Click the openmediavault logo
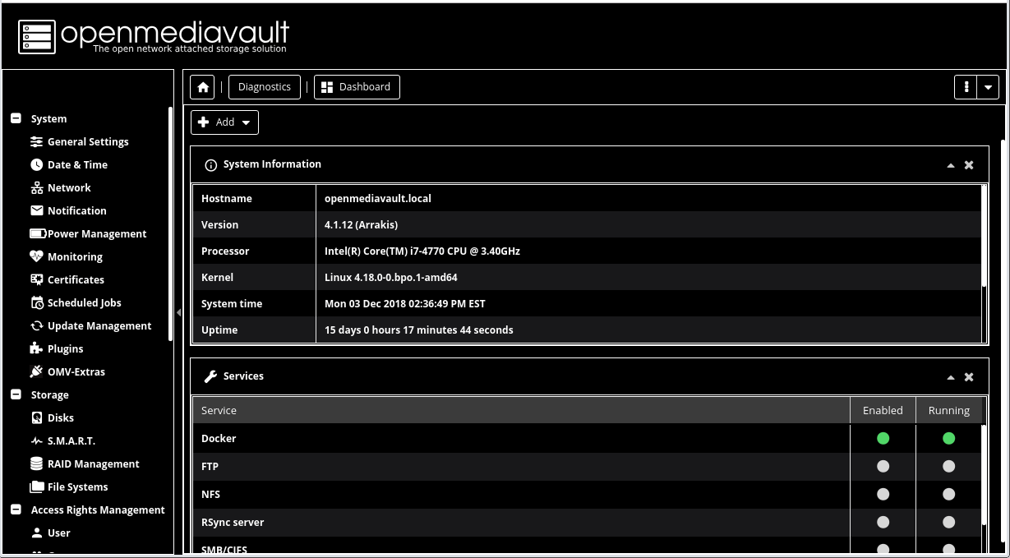1010x558 pixels. point(153,36)
